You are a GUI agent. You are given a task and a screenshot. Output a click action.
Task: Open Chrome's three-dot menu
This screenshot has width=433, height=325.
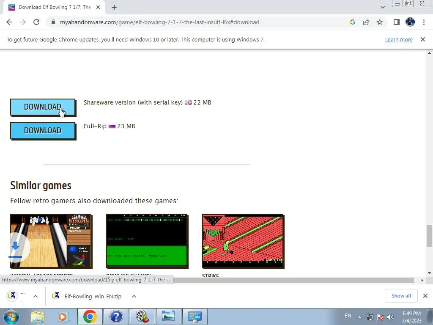coord(424,22)
